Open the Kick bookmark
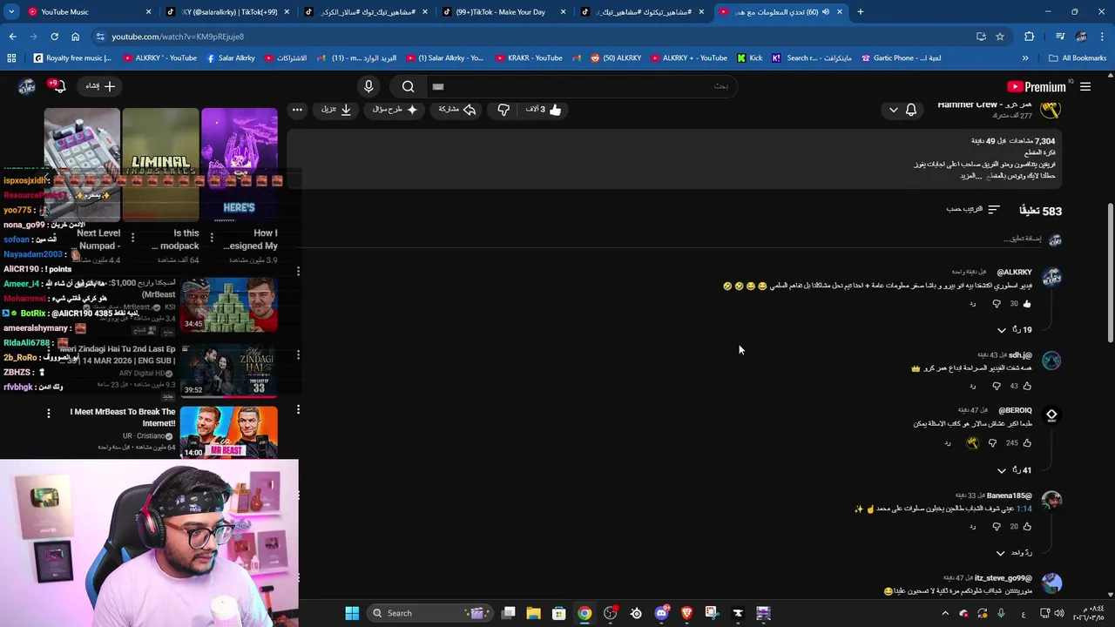This screenshot has height=627, width=1115. (749, 58)
